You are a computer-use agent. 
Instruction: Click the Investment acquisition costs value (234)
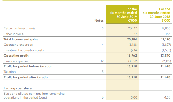134,50
